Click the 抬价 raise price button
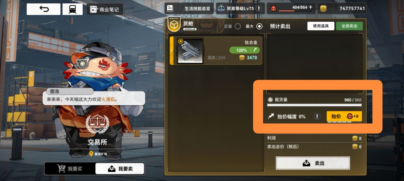Image resolution: width=404 pixels, height=181 pixels. pos(344,117)
